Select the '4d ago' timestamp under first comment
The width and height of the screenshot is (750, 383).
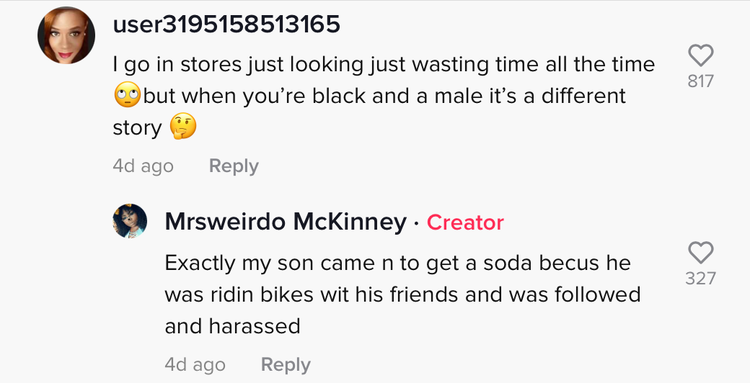point(143,166)
